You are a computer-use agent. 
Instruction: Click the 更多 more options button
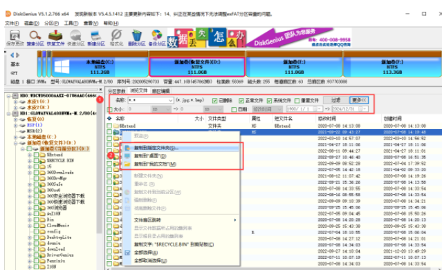point(359,100)
